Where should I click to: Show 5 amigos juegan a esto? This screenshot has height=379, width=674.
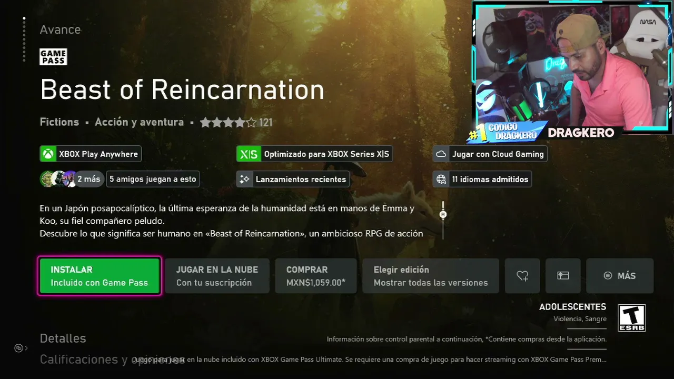click(153, 179)
